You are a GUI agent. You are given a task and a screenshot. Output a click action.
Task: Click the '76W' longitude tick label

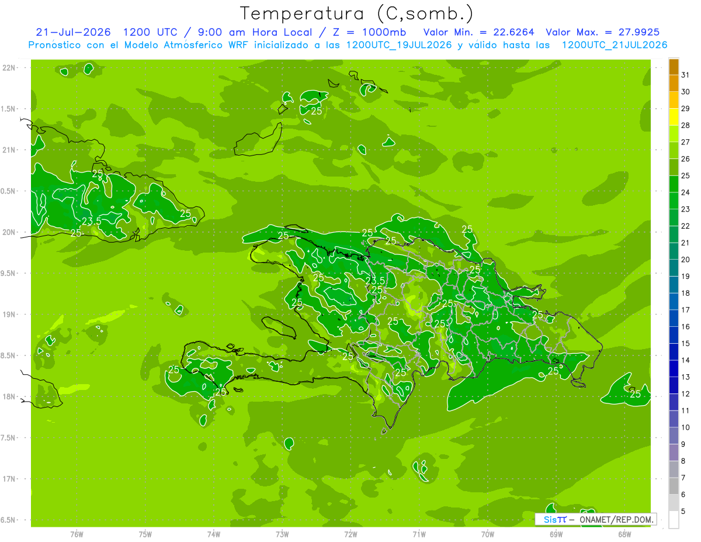pos(77,534)
